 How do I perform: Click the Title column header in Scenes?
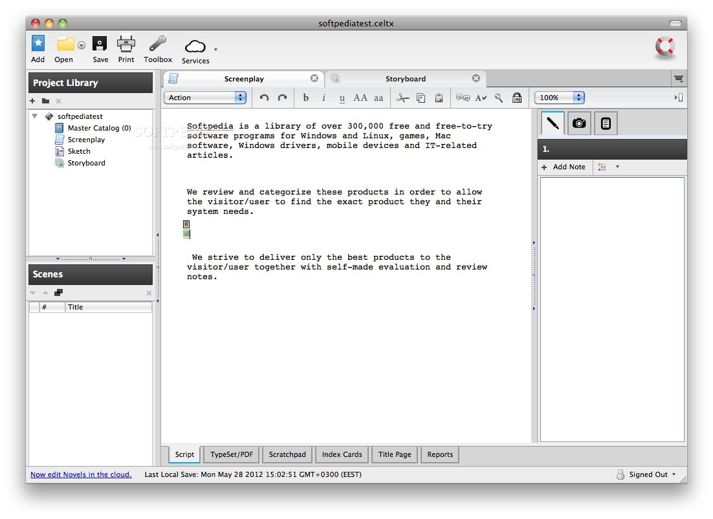[108, 308]
